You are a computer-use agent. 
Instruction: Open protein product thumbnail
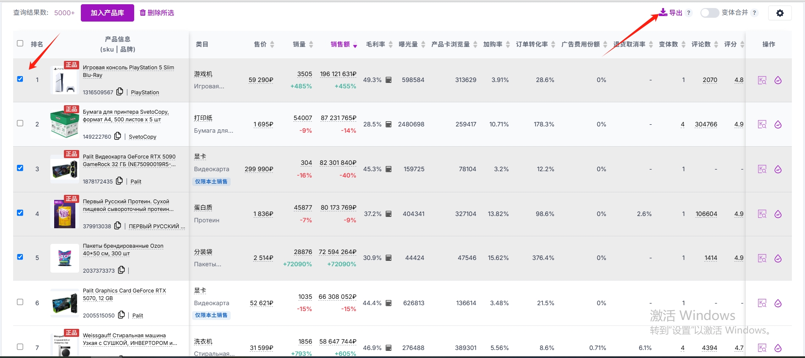click(x=65, y=214)
